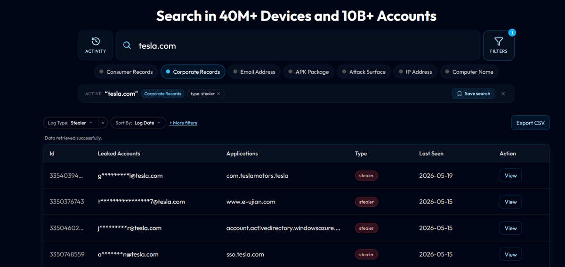Click the truncated Id 33504602...
This screenshot has width=565, height=267.
tap(66, 228)
